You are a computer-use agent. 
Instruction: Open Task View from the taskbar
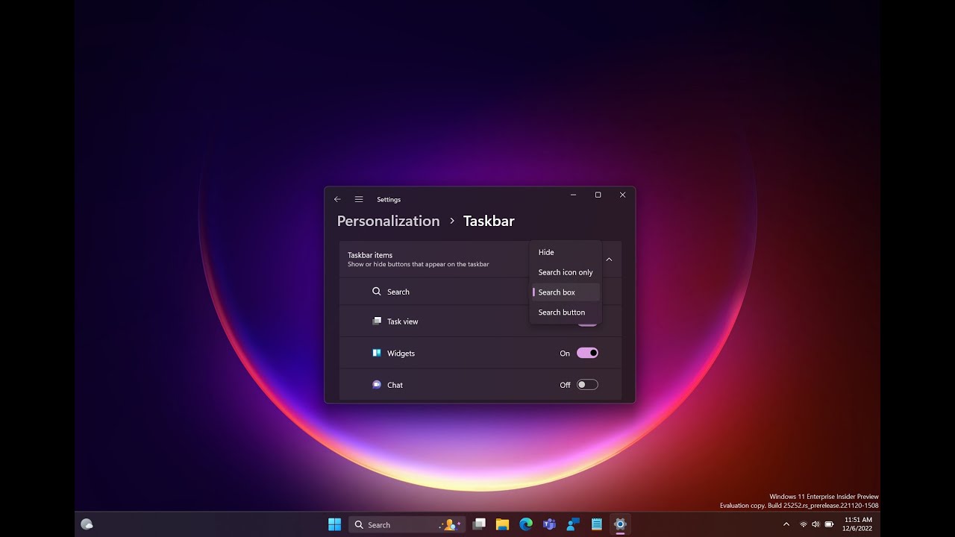tap(479, 524)
